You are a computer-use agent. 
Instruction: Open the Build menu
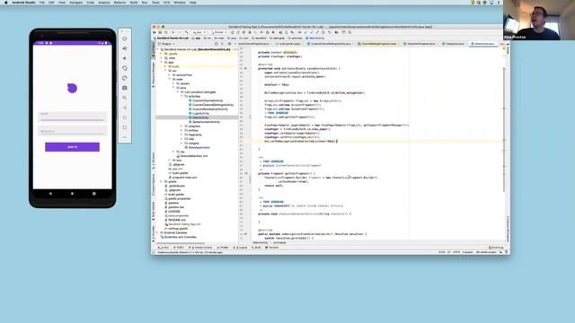pos(134,3)
